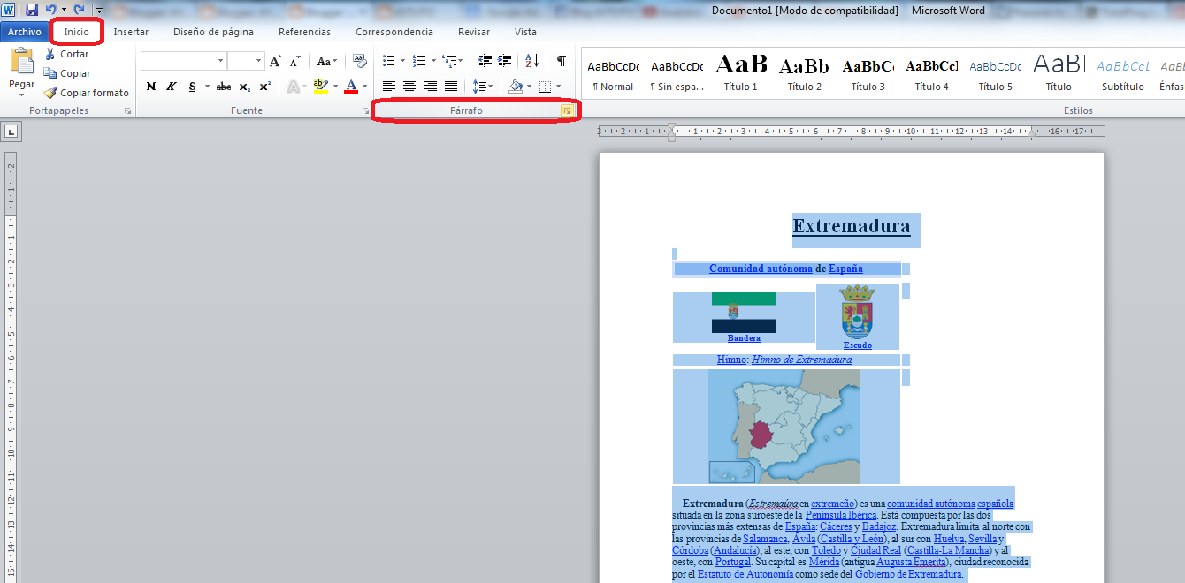Switch to the Insertar ribbon tab
The image size is (1185, 583).
tap(131, 31)
